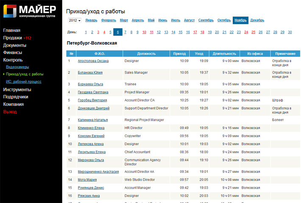Open the Главная menu item
This screenshot has width=301, height=203.
click(x=12, y=30)
